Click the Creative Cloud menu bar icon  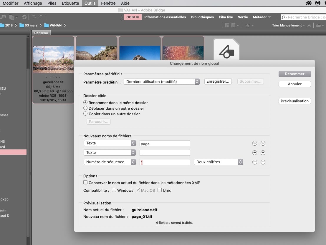point(309,3)
